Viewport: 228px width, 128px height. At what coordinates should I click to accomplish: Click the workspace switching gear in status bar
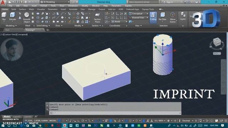[x=169, y=121]
